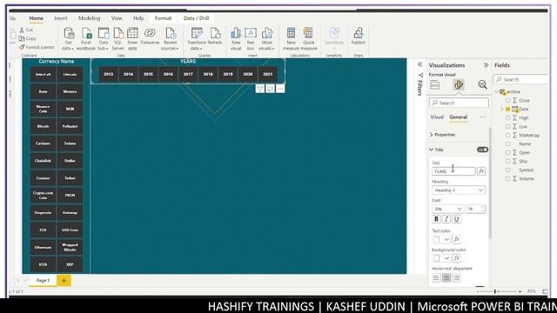Click the Transform data icon
The width and height of the screenshot is (557, 313).
coord(197,33)
